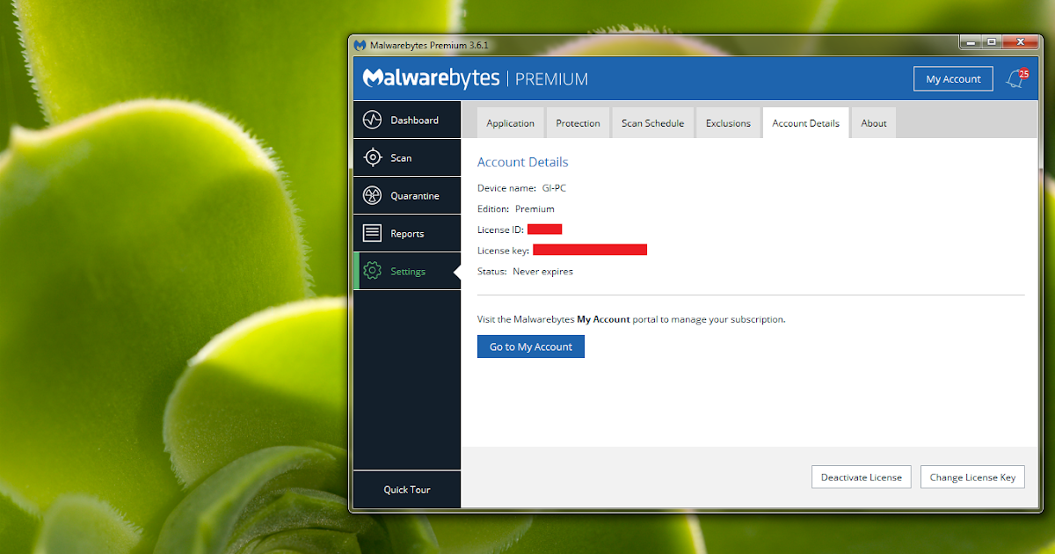Open the About tab
This screenshot has width=1055, height=554.
pyautogui.click(x=874, y=123)
